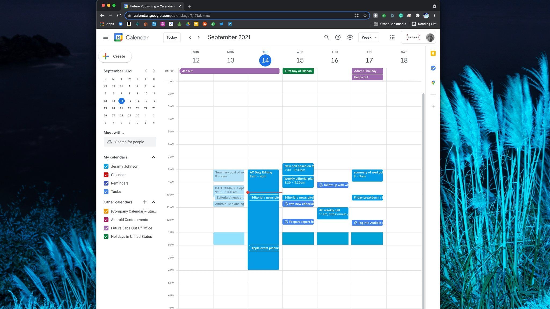Screen dimensions: 550x309
Task: Open LinkedIn bookmark icon
Action: [x=230, y=24]
